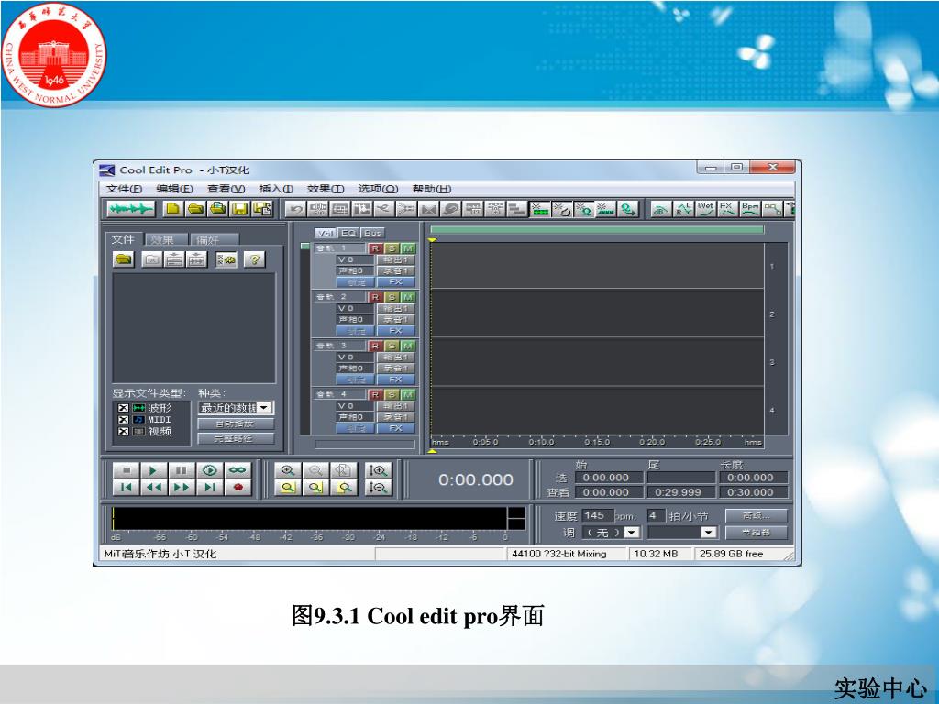Click the 节拍器 metronome button
The image size is (939, 704).
tap(757, 533)
